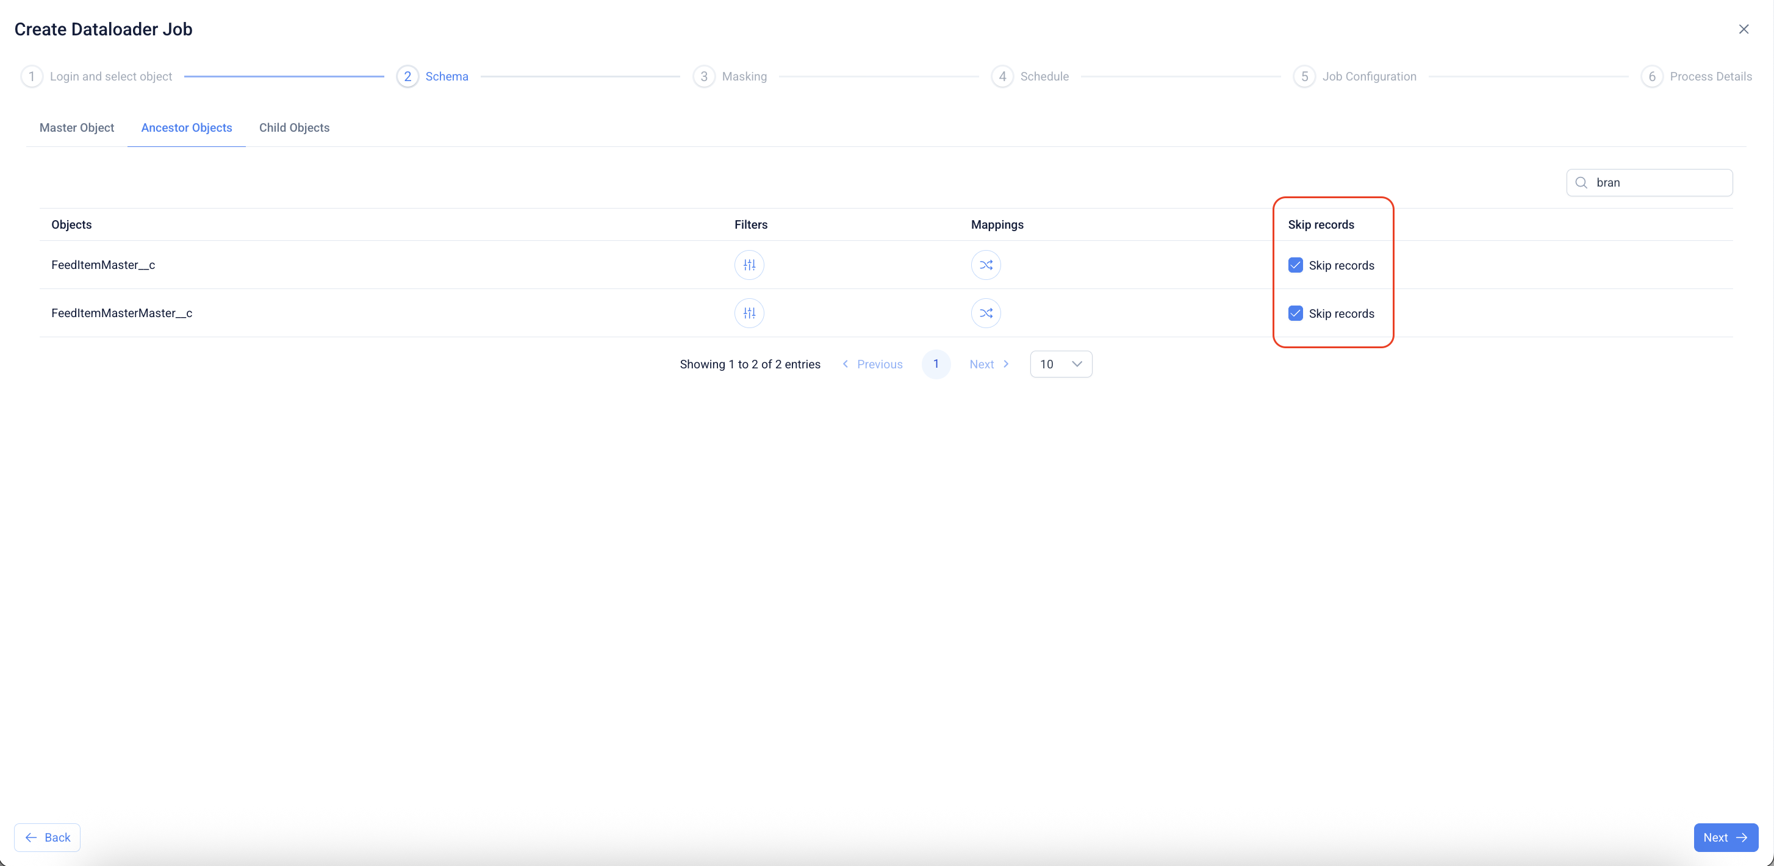The image size is (1774, 866).
Task: Uncheck Skip records for FeedItemMasterMaster__c
Action: [1295, 313]
